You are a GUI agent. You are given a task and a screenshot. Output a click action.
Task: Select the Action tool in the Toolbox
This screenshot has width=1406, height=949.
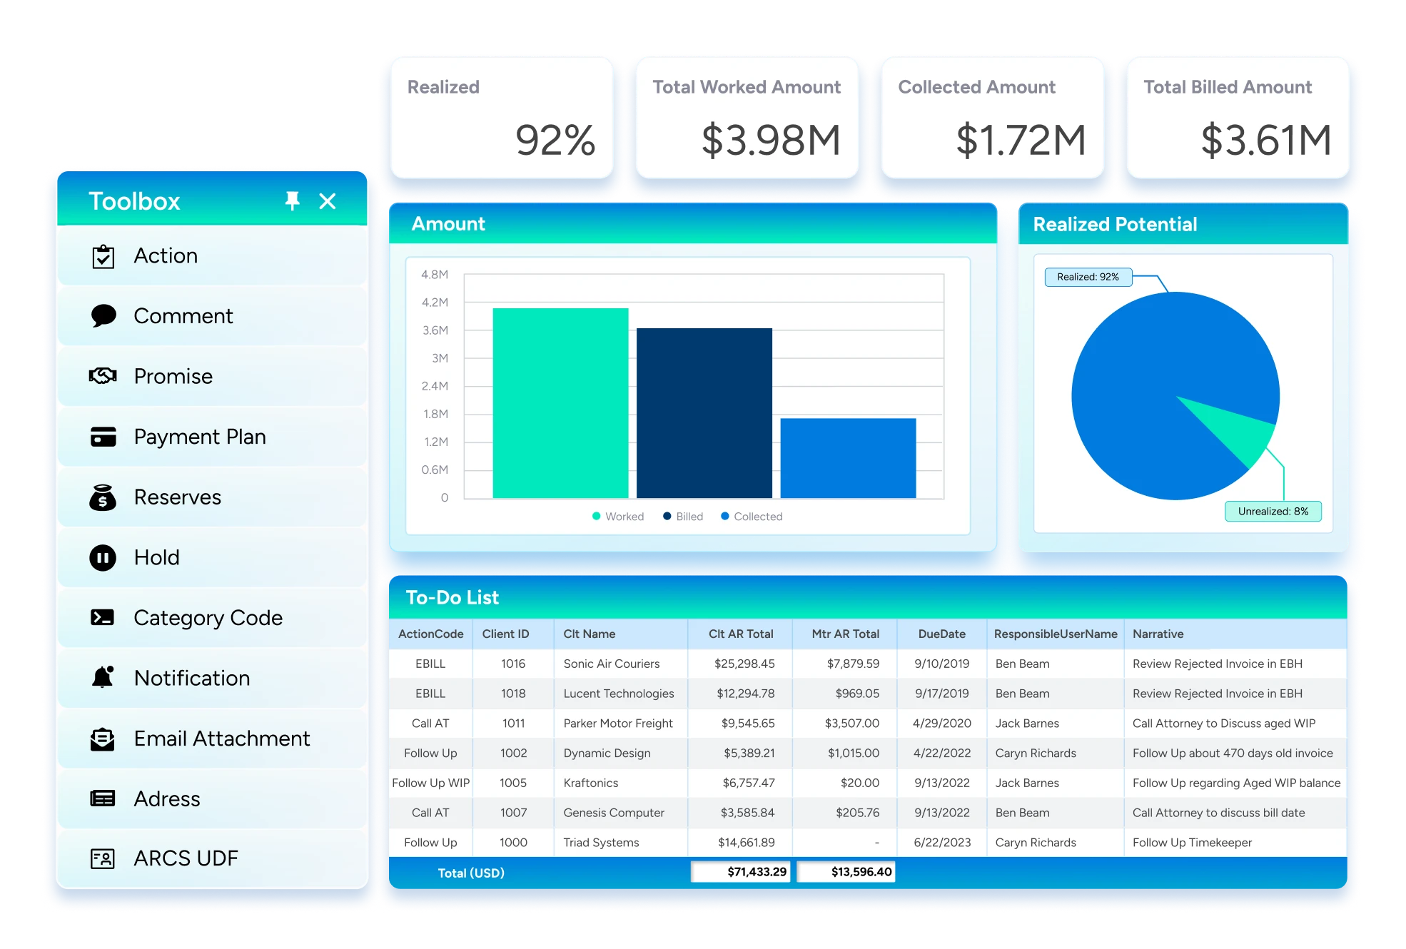pos(166,255)
